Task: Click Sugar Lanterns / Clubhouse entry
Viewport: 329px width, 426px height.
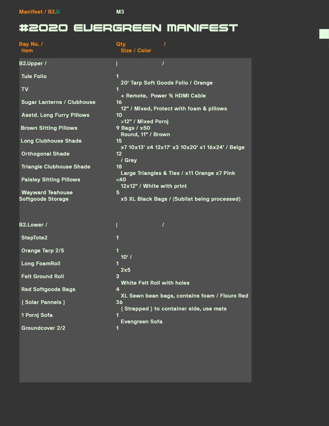Action: (58, 102)
